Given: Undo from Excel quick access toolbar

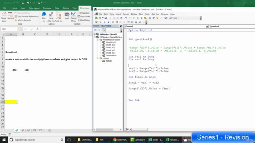Looking at the screenshot, I should click(x=28, y=3).
